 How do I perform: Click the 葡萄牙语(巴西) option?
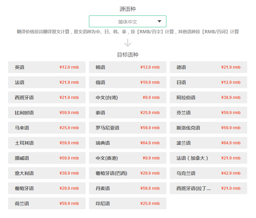click(x=127, y=173)
